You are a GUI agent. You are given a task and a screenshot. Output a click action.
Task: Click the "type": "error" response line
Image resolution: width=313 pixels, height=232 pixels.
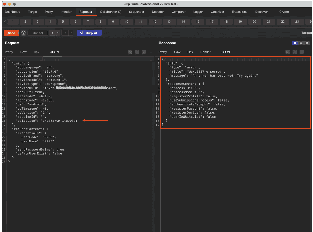click(x=185, y=67)
